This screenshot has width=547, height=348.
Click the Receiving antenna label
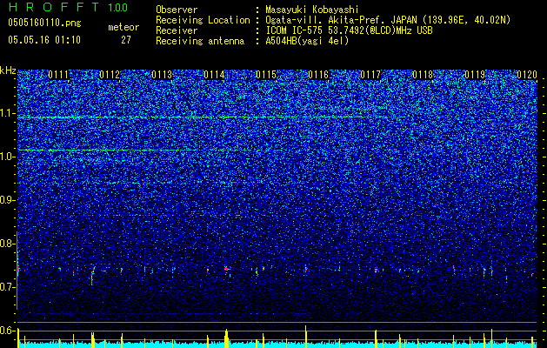click(x=200, y=41)
